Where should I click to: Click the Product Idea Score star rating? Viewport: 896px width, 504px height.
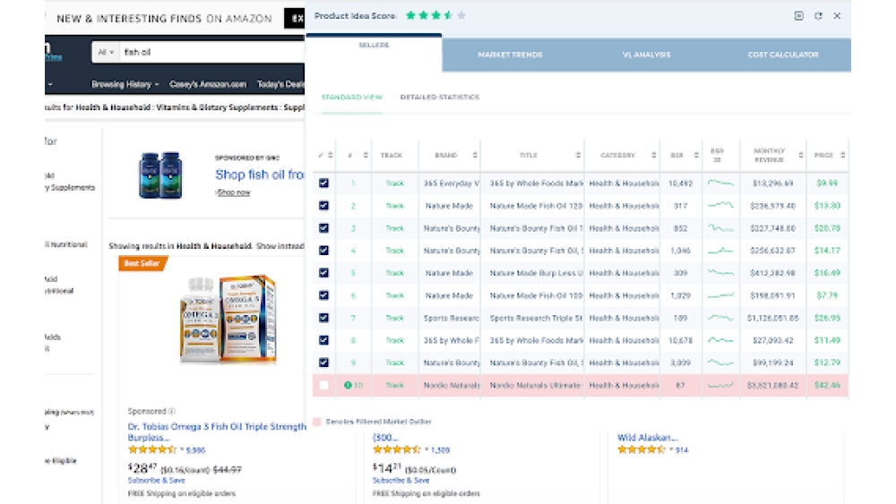436,15
